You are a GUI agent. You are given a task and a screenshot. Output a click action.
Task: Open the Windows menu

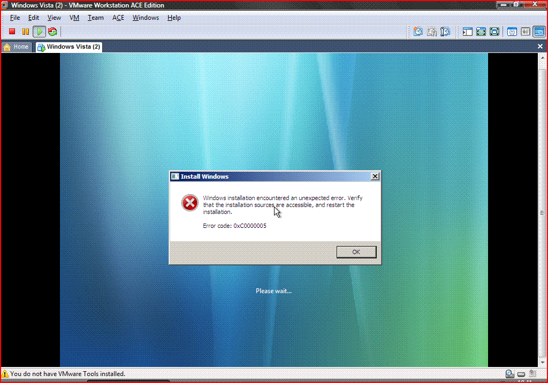(x=146, y=18)
